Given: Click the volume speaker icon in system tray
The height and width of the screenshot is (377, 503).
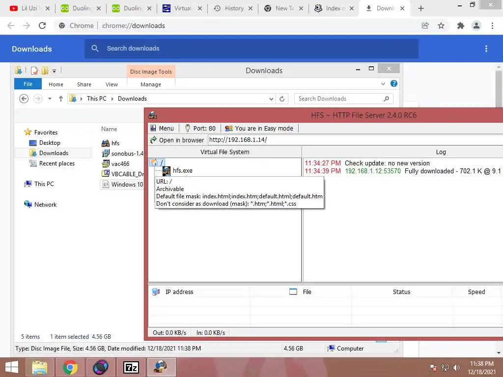Looking at the screenshot, I should coord(456,367).
